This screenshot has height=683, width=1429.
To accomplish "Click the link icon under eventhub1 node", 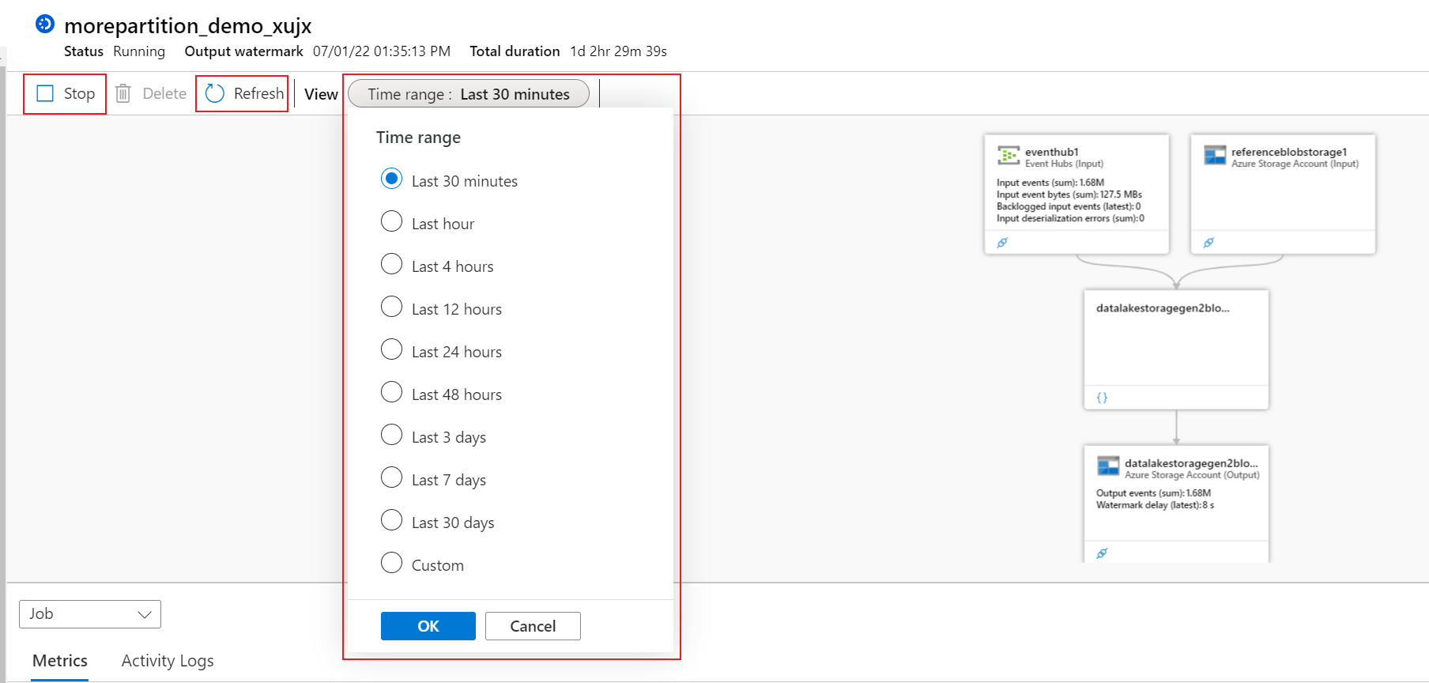I will tap(1002, 243).
